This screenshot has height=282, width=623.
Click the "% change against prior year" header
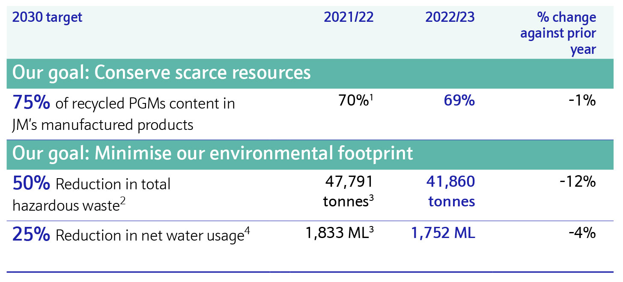[558, 33]
